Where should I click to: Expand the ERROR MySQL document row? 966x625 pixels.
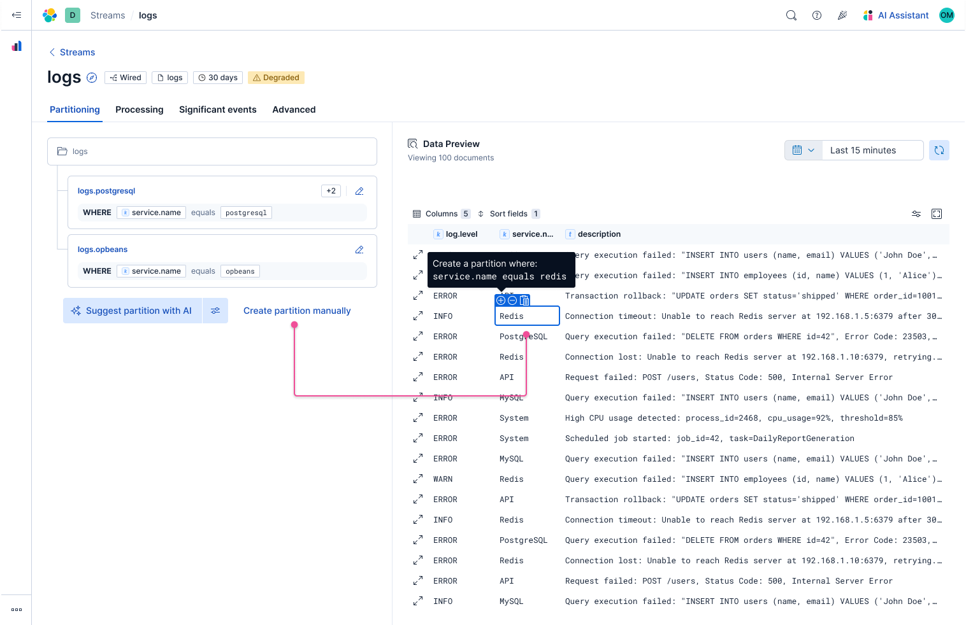[x=418, y=459]
